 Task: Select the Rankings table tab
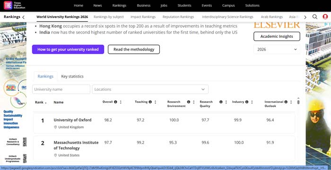(x=45, y=76)
